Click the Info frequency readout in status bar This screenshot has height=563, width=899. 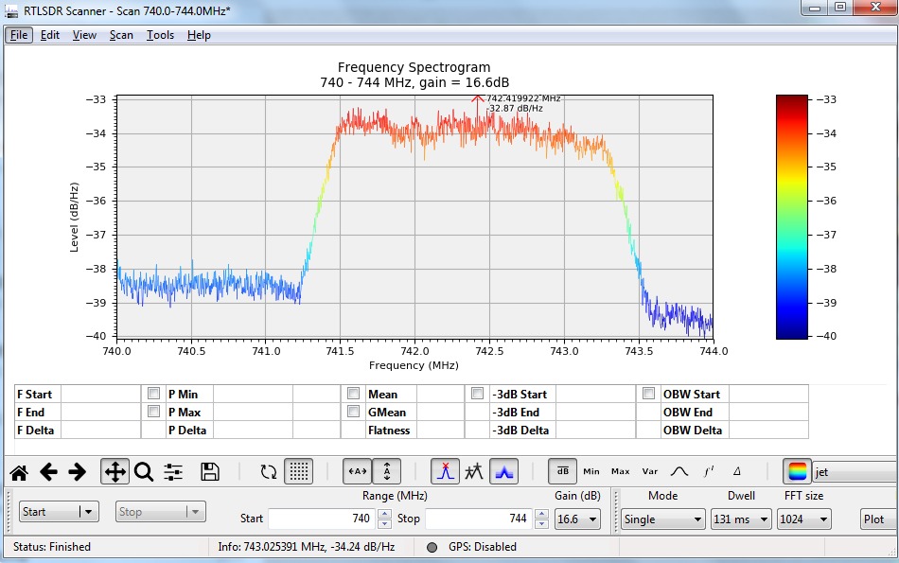[x=307, y=547]
